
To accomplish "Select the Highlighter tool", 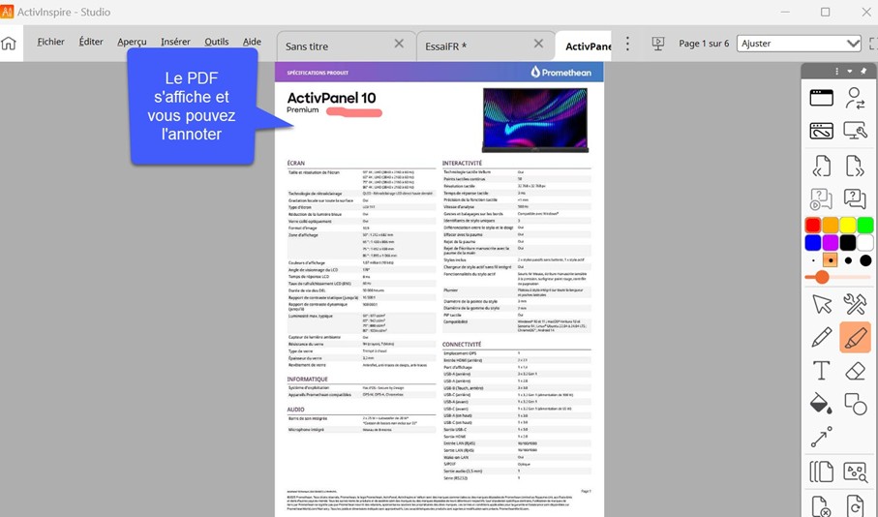I will (855, 337).
